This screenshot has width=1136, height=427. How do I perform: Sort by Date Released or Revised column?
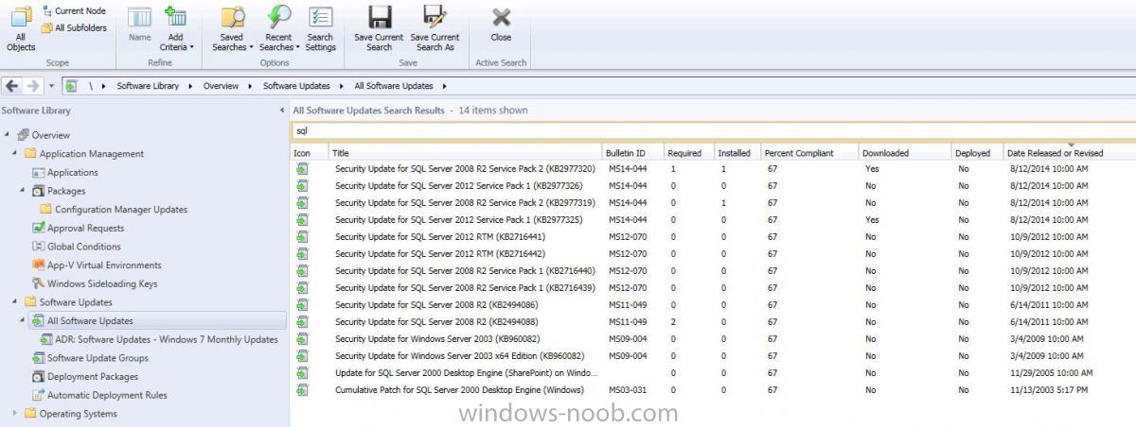(x=1069, y=153)
